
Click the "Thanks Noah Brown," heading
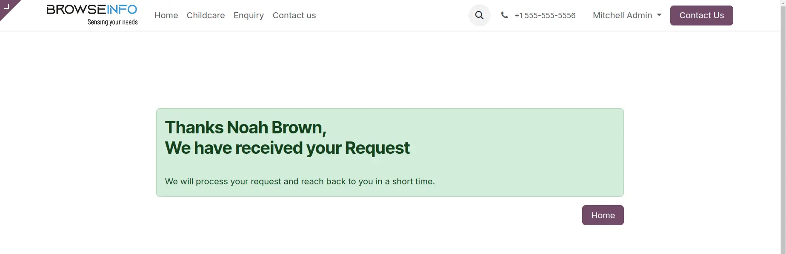pos(246,127)
